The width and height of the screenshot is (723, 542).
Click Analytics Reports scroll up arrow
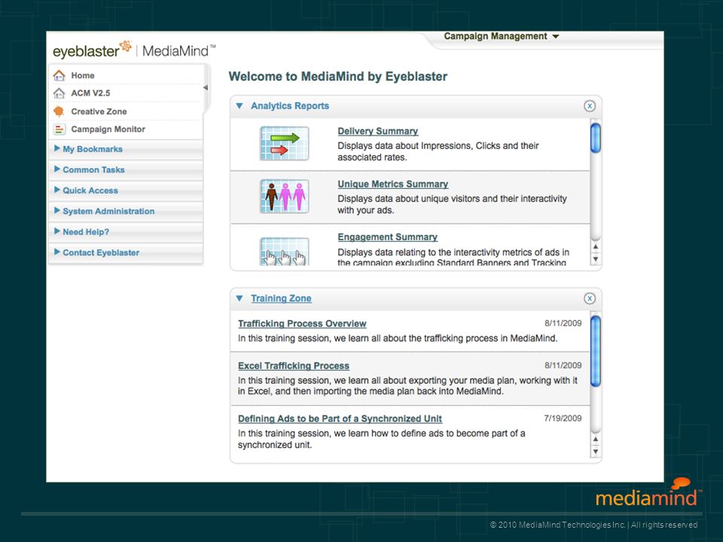click(x=595, y=247)
